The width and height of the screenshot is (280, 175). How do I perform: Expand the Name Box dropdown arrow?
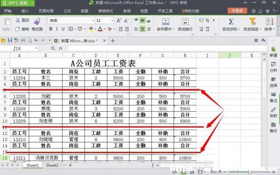click(x=36, y=48)
